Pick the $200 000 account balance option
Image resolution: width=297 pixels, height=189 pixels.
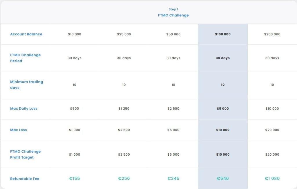[272, 34]
